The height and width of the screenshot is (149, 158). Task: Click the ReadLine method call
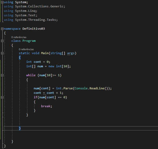(97, 88)
